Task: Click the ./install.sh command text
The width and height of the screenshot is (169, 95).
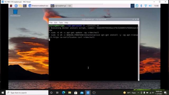Action: tap(92, 26)
